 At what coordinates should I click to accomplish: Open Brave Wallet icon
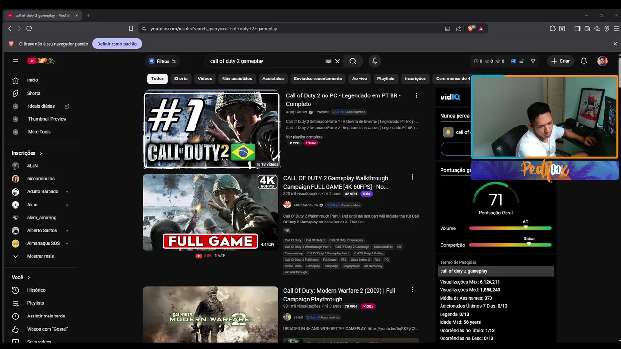click(587, 29)
